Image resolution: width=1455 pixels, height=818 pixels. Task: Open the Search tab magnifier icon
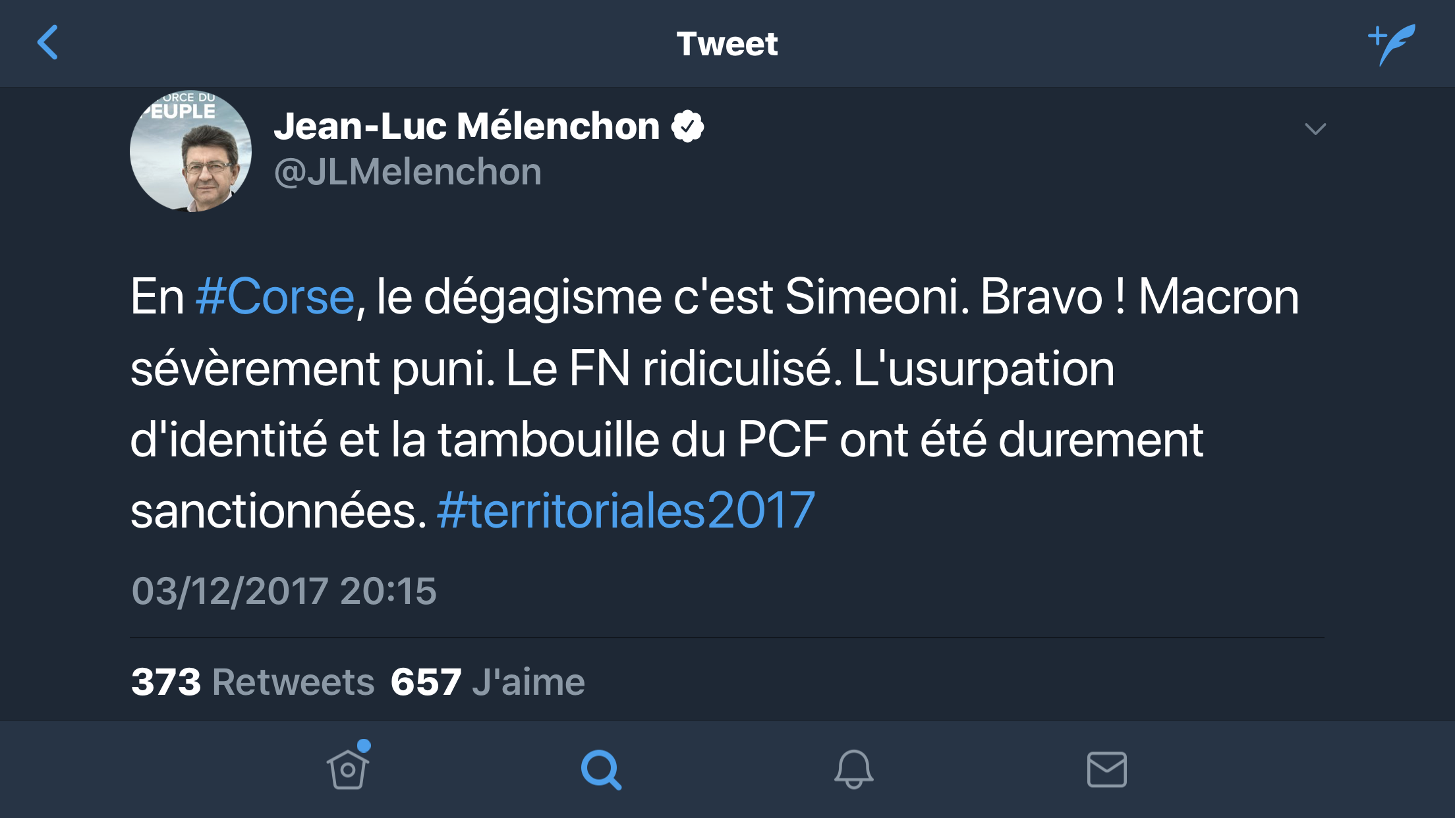tap(600, 769)
